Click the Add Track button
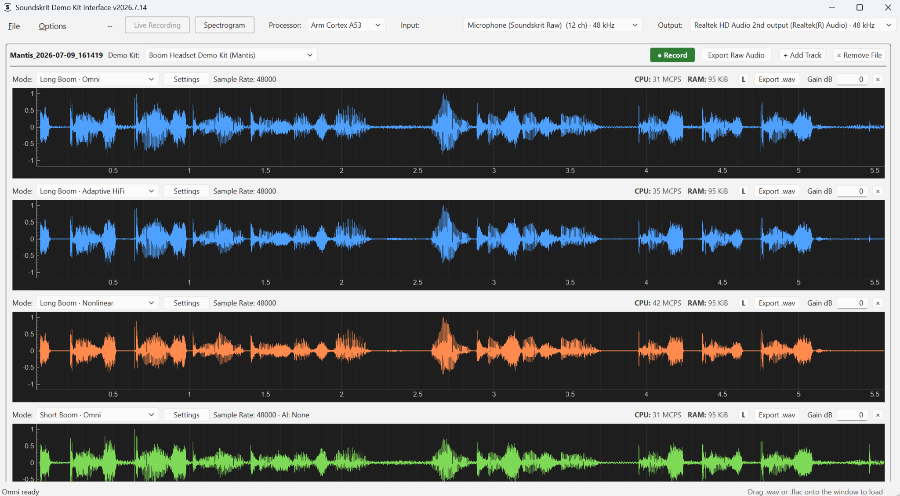The height and width of the screenshot is (496, 900). point(802,55)
